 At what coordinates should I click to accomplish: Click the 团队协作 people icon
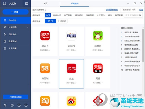point(5,34)
